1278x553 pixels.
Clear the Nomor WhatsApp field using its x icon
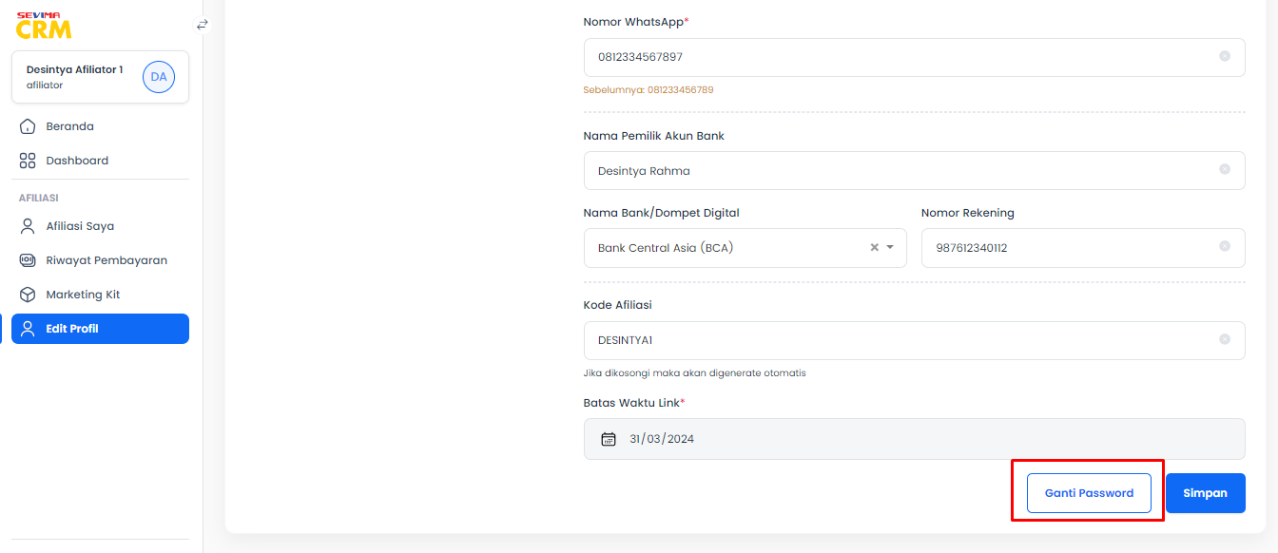pos(1225,57)
